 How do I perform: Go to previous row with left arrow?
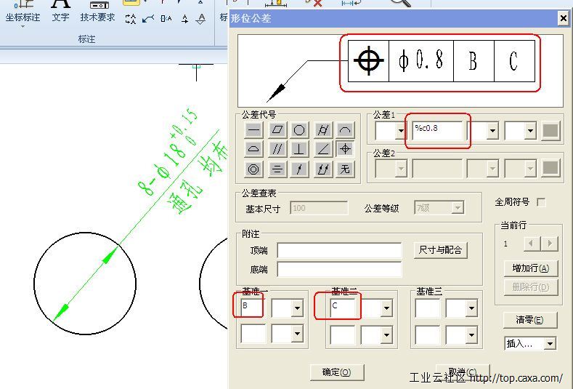(532, 244)
